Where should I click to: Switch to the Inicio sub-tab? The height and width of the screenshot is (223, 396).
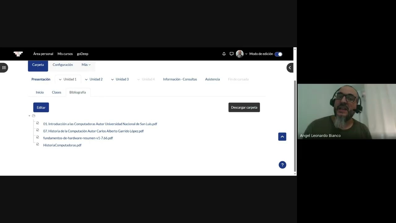(40, 92)
